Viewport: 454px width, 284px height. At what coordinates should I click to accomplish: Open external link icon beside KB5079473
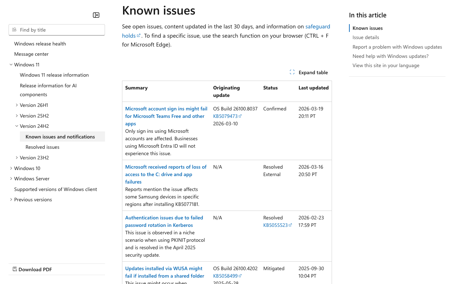(240, 116)
